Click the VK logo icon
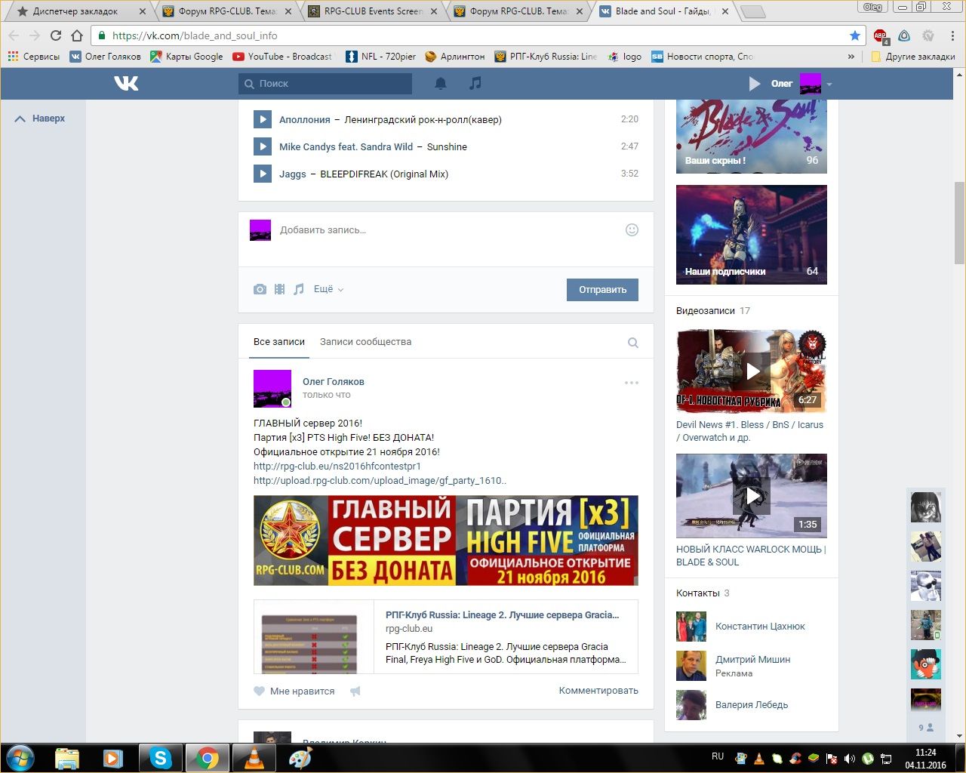966x773 pixels. [126, 83]
